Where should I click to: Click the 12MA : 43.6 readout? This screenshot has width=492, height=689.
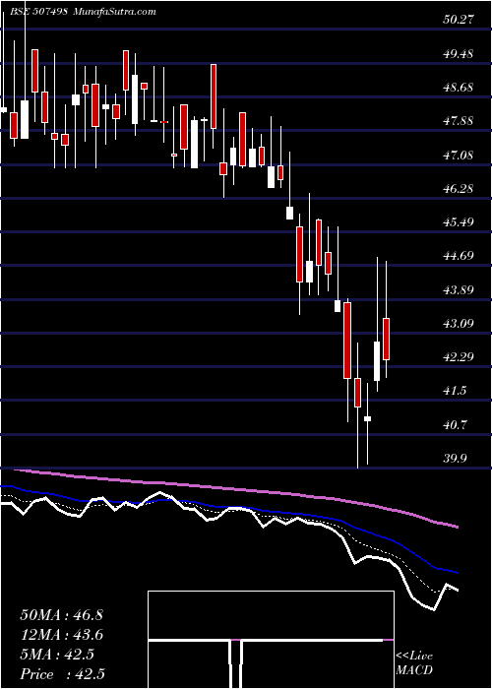[62, 635]
